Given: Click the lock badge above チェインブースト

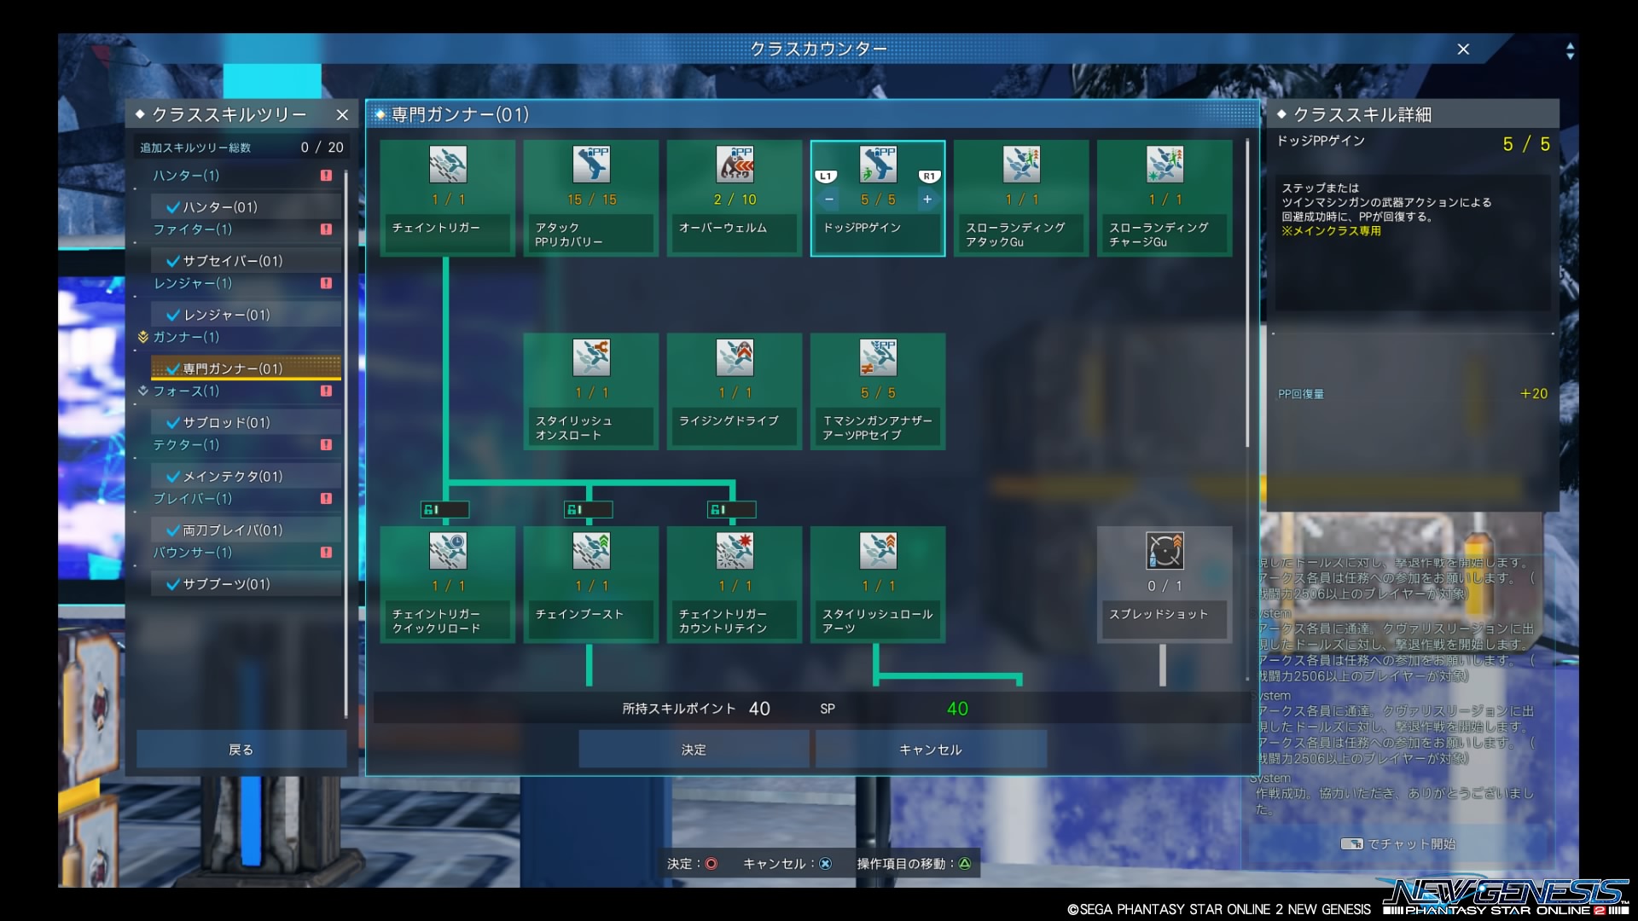Looking at the screenshot, I should (588, 510).
